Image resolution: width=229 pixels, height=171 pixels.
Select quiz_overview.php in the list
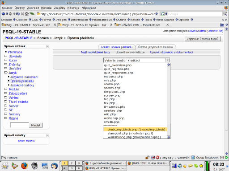pos(135,65)
